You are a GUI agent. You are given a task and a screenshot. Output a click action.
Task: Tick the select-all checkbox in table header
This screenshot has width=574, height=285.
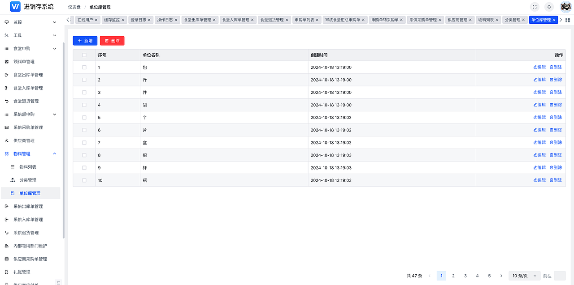(x=84, y=55)
